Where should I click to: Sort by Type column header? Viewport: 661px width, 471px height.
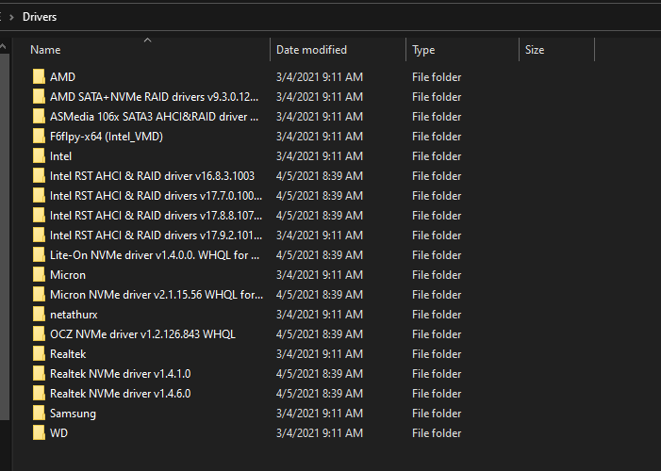coord(423,50)
